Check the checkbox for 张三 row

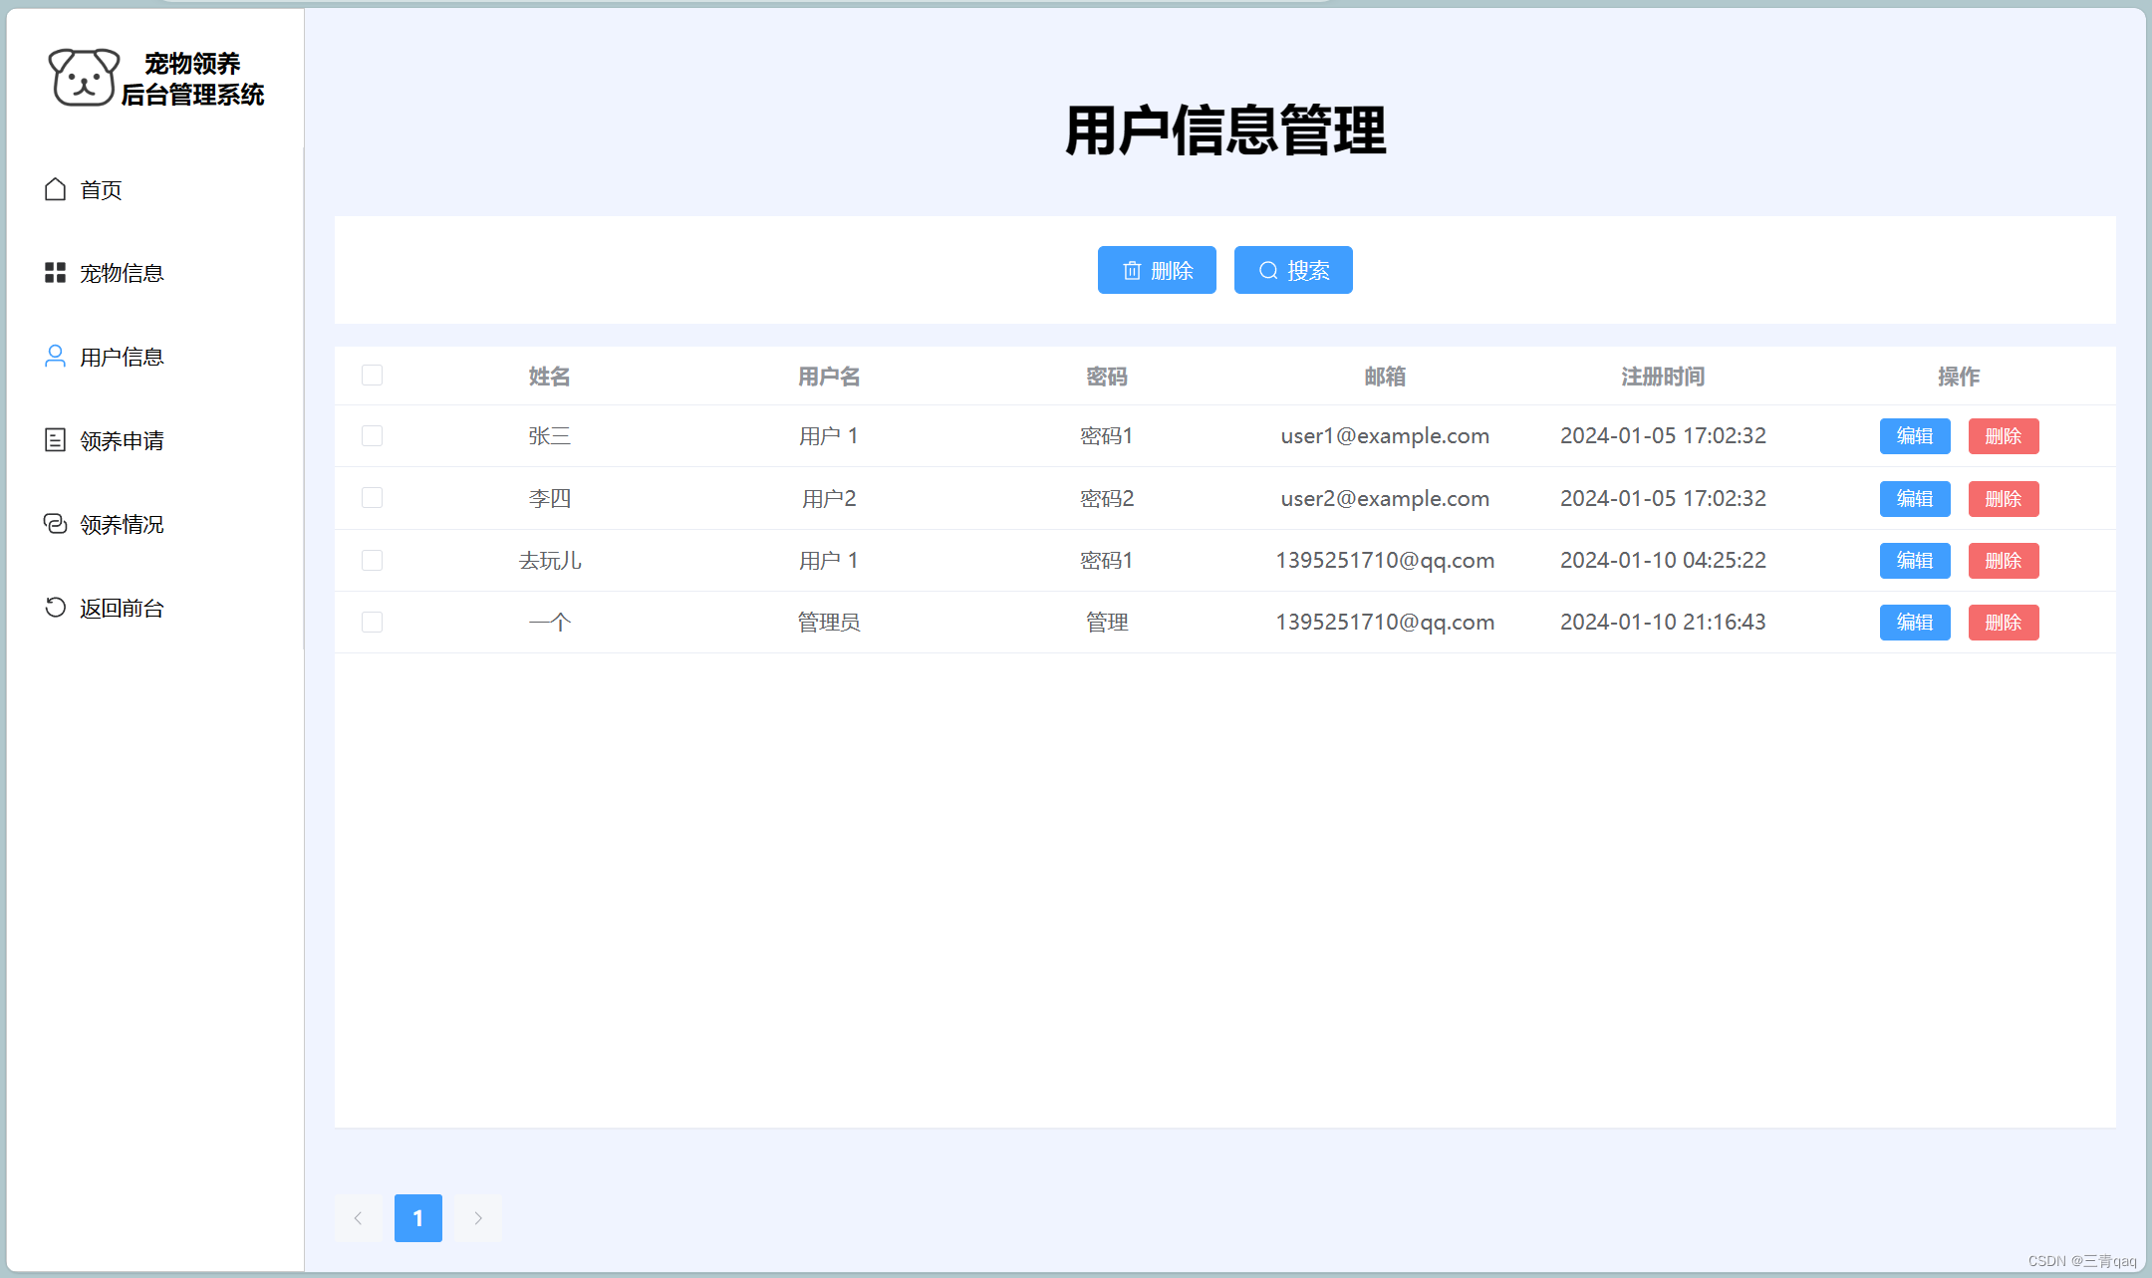pos(372,436)
